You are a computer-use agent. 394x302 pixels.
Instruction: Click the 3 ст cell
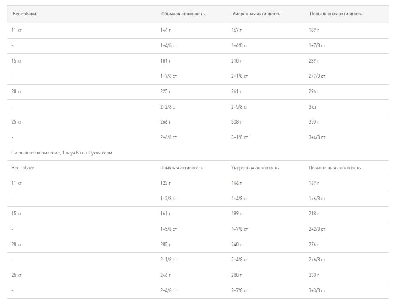point(312,107)
